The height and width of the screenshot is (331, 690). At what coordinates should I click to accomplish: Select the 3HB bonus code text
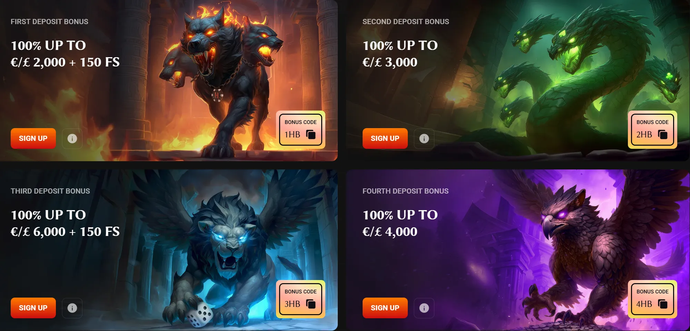[292, 304]
